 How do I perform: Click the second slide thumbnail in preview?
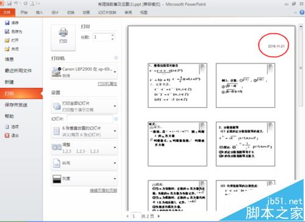[245, 85]
